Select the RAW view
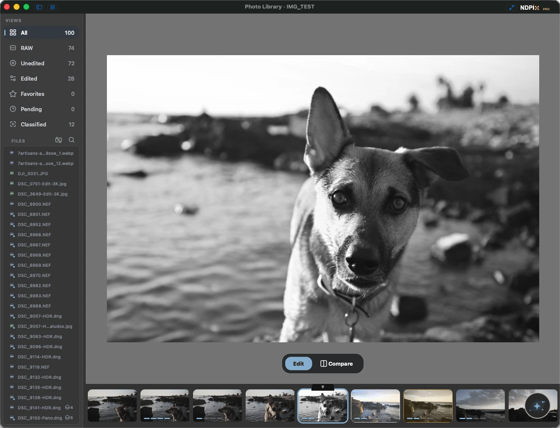The height and width of the screenshot is (428, 560). [41, 48]
